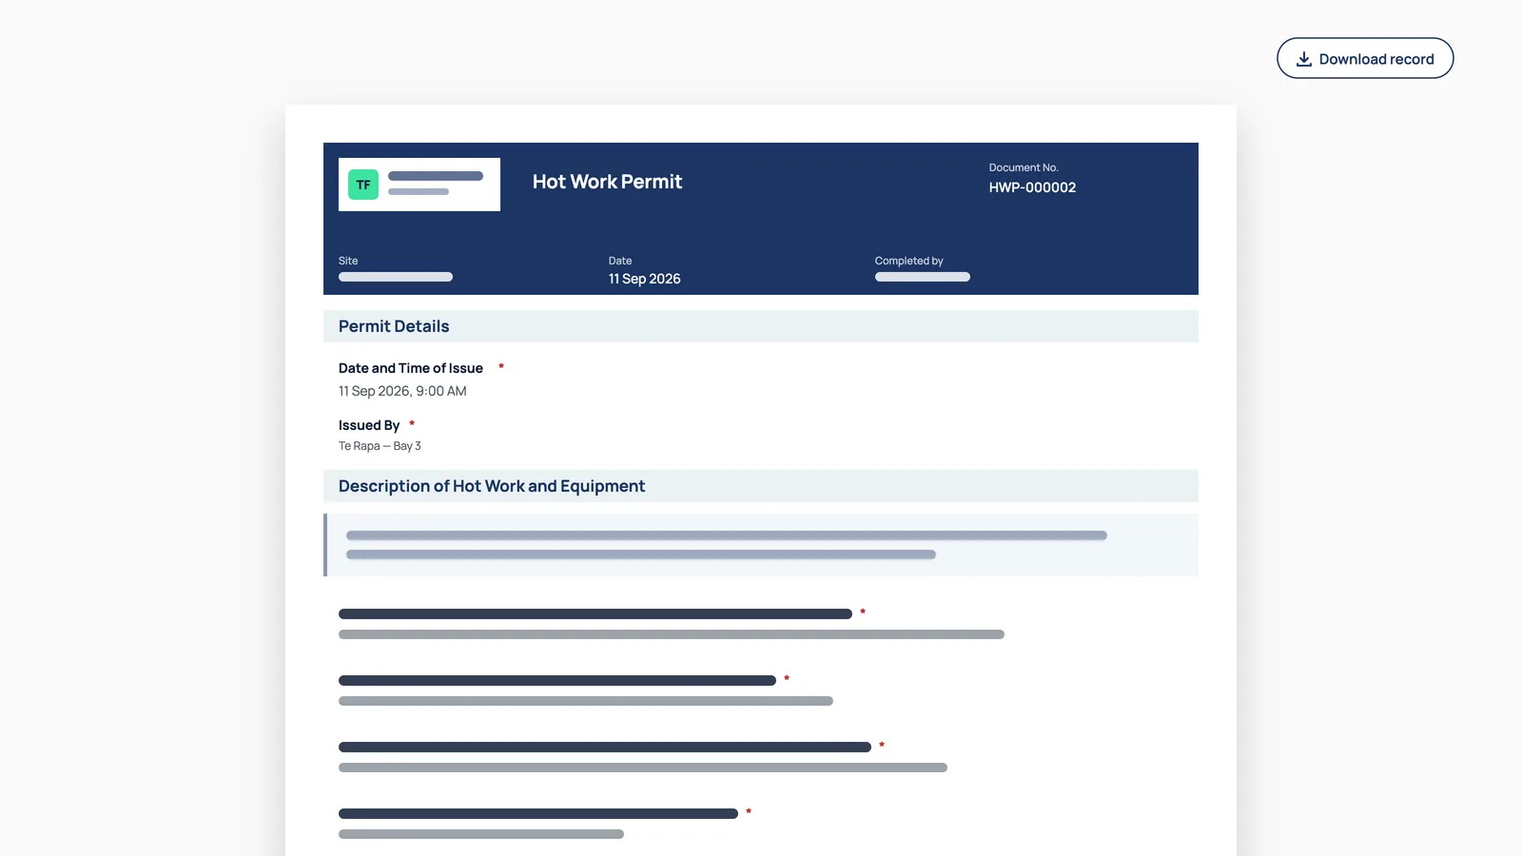Click the Te Rapa — Bay 3 value

click(380, 446)
